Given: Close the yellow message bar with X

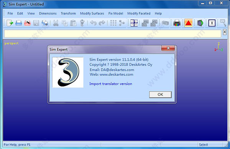Looking at the screenshot, I should click(225, 32).
